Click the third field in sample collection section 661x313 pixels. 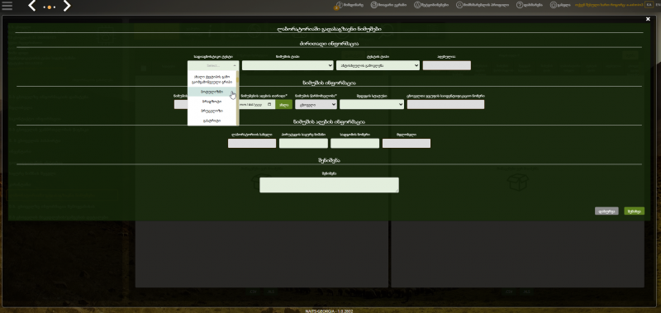tap(354, 143)
